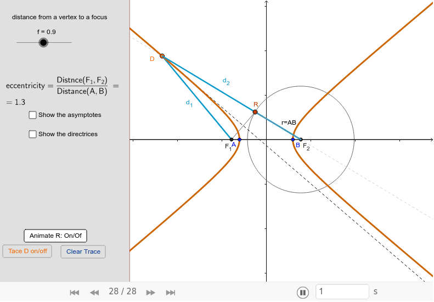
Task: Click the f slider handle
Action: pyautogui.click(x=43, y=43)
